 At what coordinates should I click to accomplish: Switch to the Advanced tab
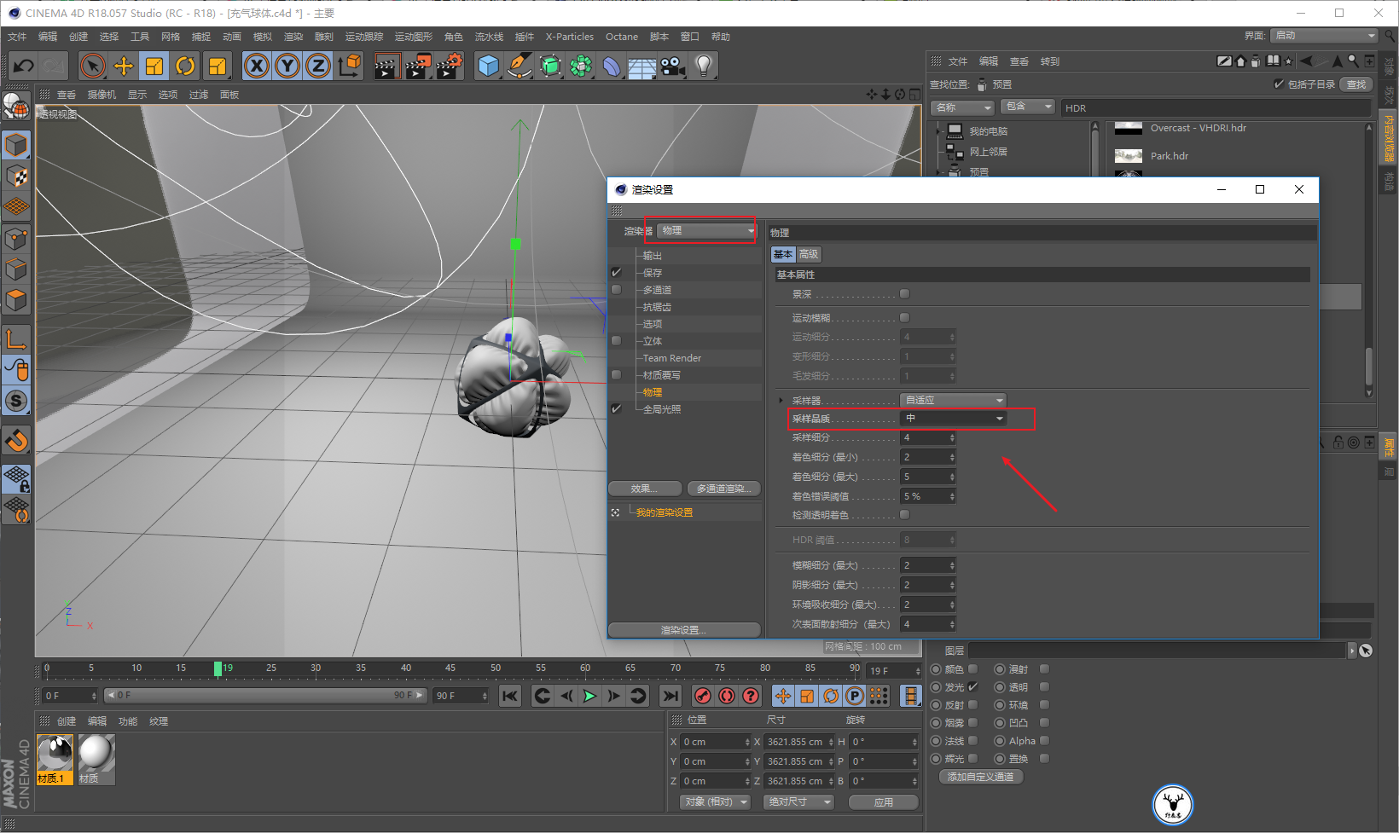809,254
